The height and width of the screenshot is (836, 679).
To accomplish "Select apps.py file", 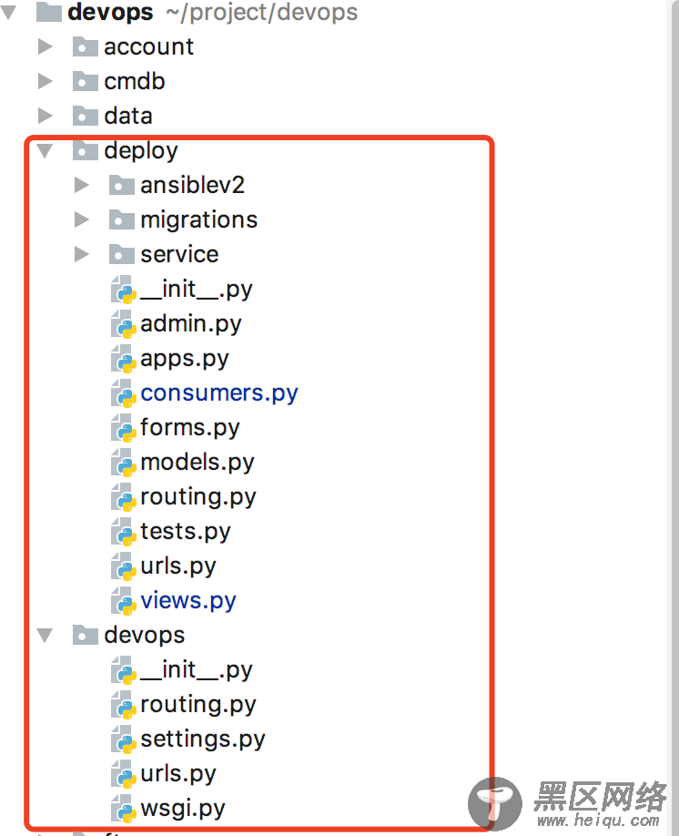I will 185,359.
